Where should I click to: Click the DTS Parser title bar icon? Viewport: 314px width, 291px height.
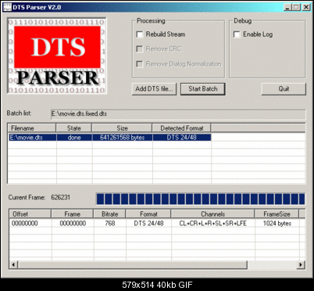7,7
